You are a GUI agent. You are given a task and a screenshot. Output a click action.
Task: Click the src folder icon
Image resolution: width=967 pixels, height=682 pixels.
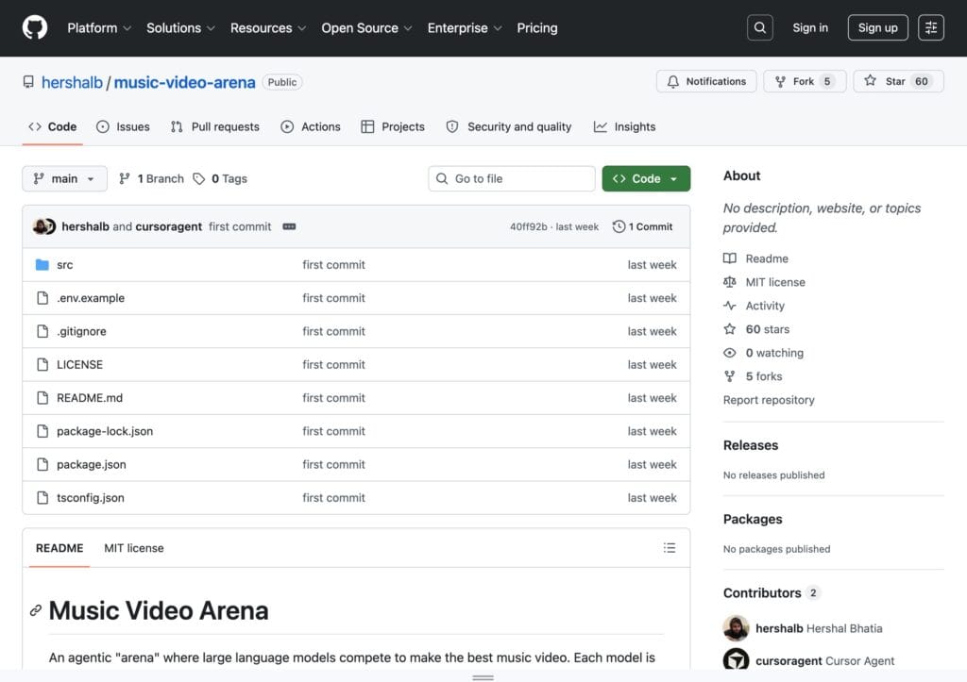(42, 265)
